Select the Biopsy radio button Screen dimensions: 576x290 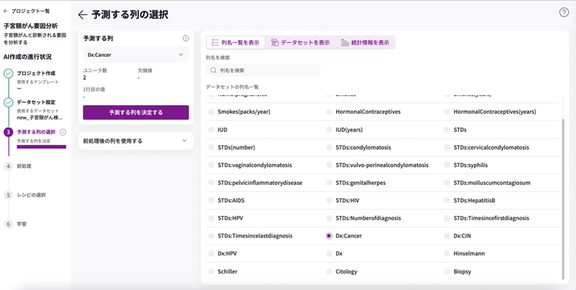coord(446,271)
